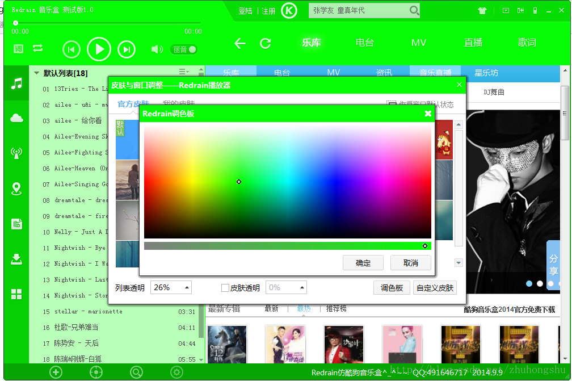Open the 音乐直播 web tab
The image size is (572, 381).
click(x=435, y=72)
